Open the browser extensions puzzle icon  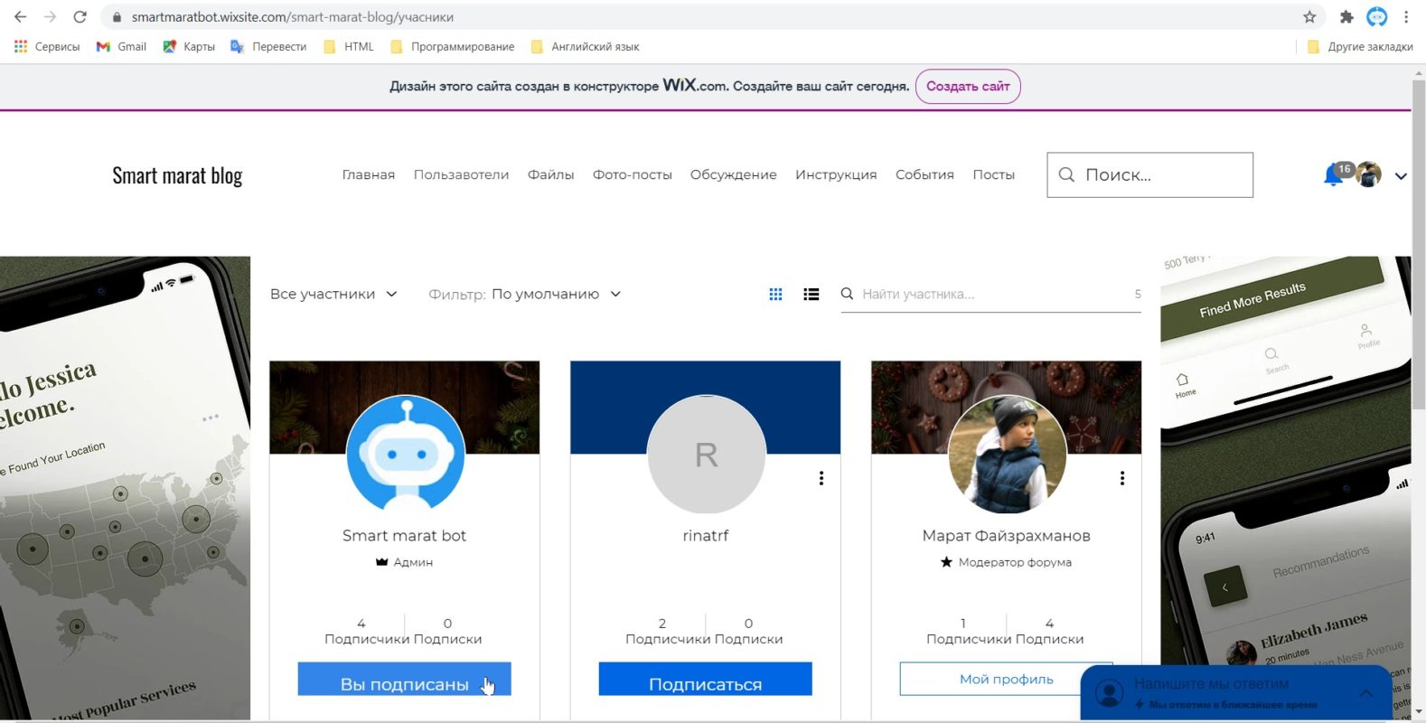click(x=1346, y=16)
